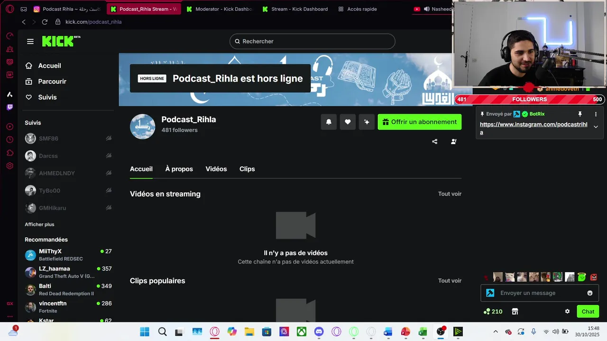This screenshot has width=607, height=341.
Task: Click the Opera GX logo menu
Action: [x=9, y=9]
